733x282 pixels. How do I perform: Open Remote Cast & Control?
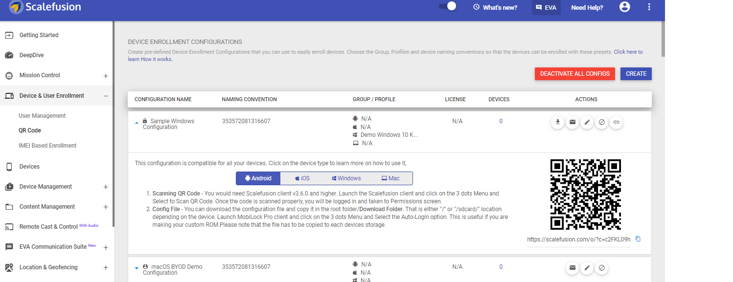(x=48, y=227)
